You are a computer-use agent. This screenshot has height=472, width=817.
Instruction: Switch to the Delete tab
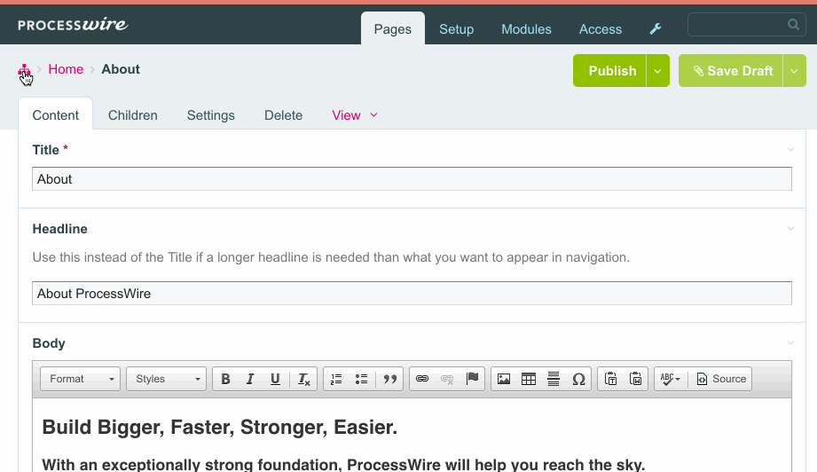click(x=284, y=115)
